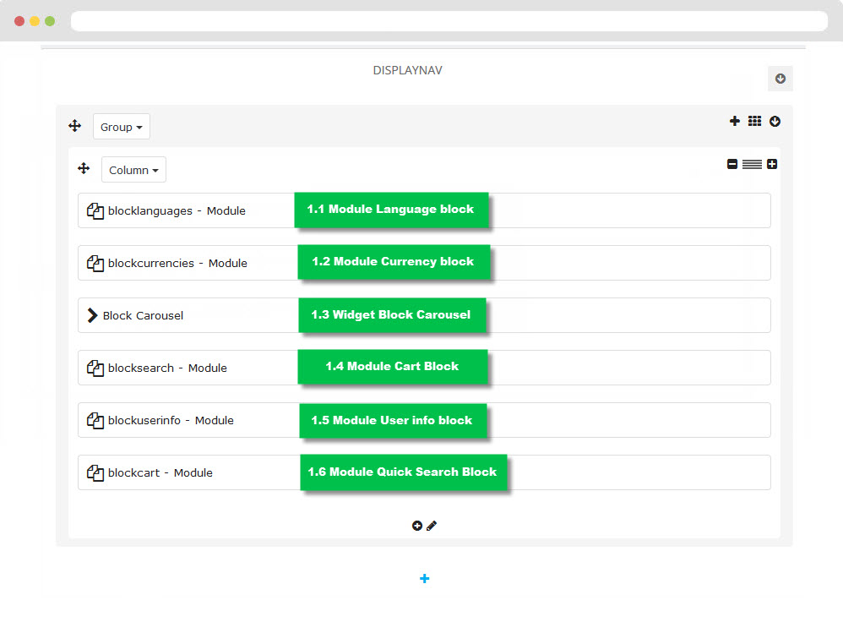
Task: Open the Group dropdown
Action: (x=121, y=127)
